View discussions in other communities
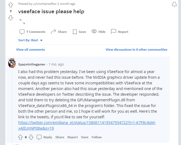Screen dimensions: 181x145 (x=136, y=50)
